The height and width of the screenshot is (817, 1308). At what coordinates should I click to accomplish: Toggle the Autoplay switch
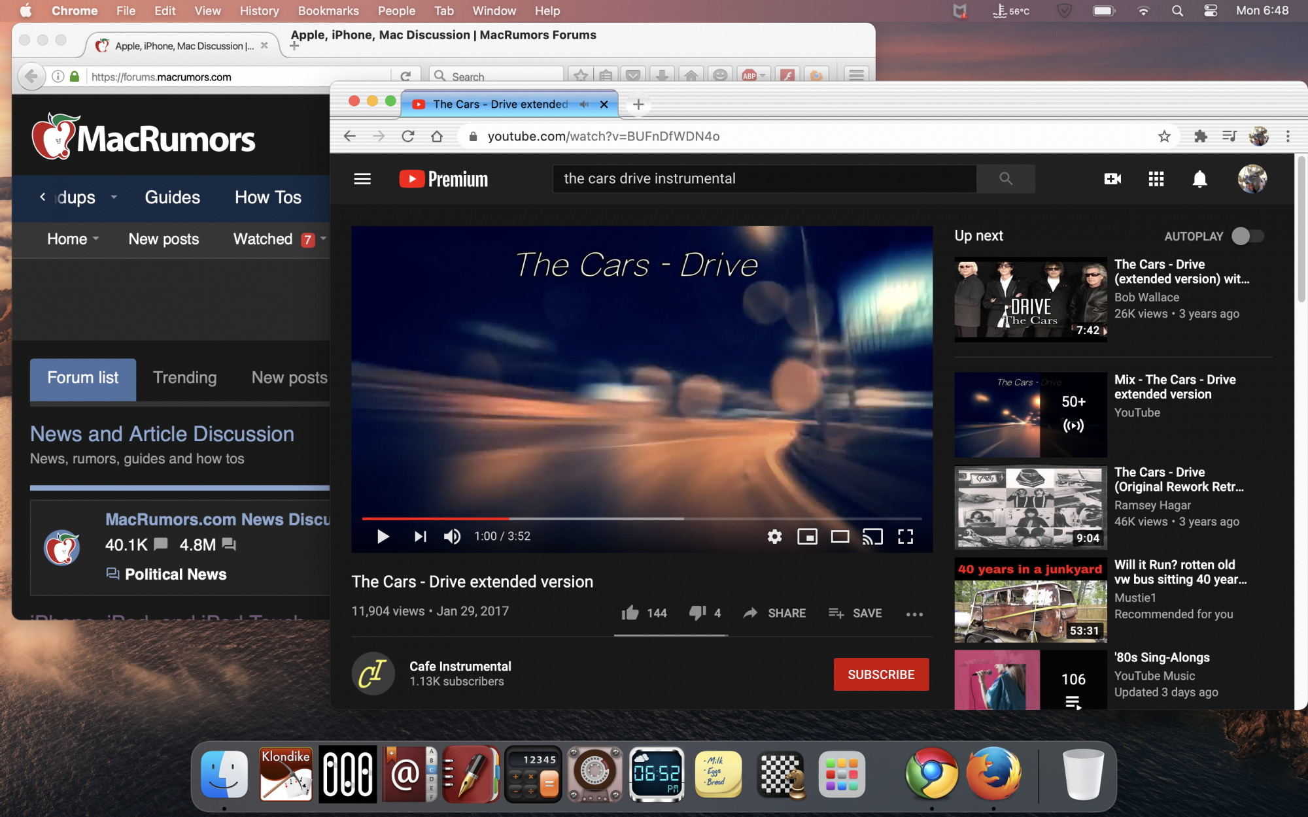pyautogui.click(x=1247, y=236)
